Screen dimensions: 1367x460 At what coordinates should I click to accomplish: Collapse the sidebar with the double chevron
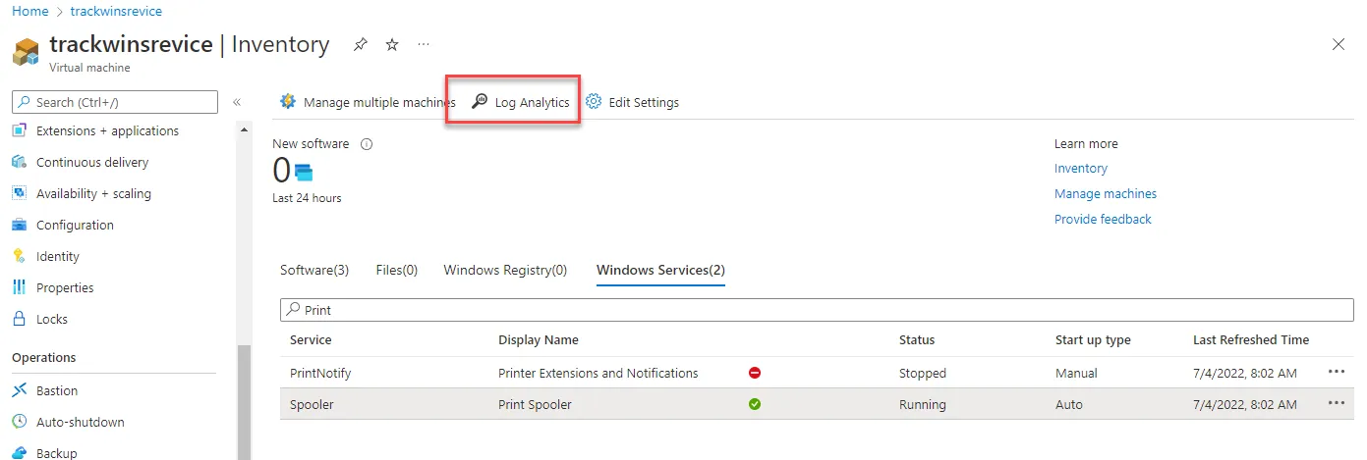point(237,102)
